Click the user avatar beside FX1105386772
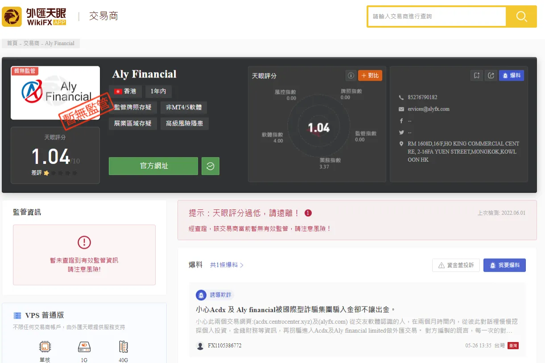This screenshot has width=545, height=363. 200,346
